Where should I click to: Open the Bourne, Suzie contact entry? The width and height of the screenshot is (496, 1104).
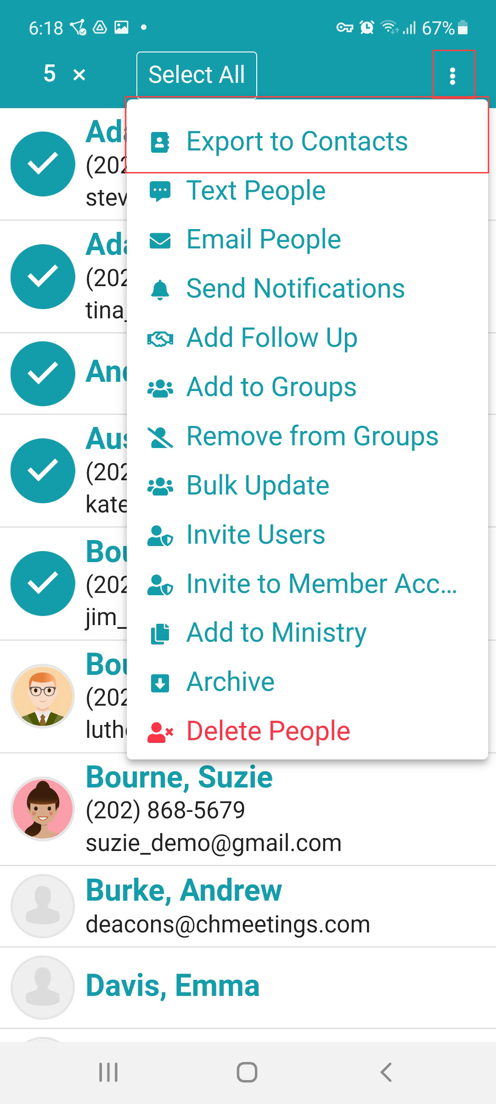248,809
